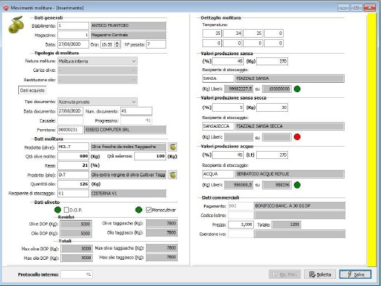Click the sansa secca percentage field
The width and height of the screenshot is (381, 286).
coord(228,107)
